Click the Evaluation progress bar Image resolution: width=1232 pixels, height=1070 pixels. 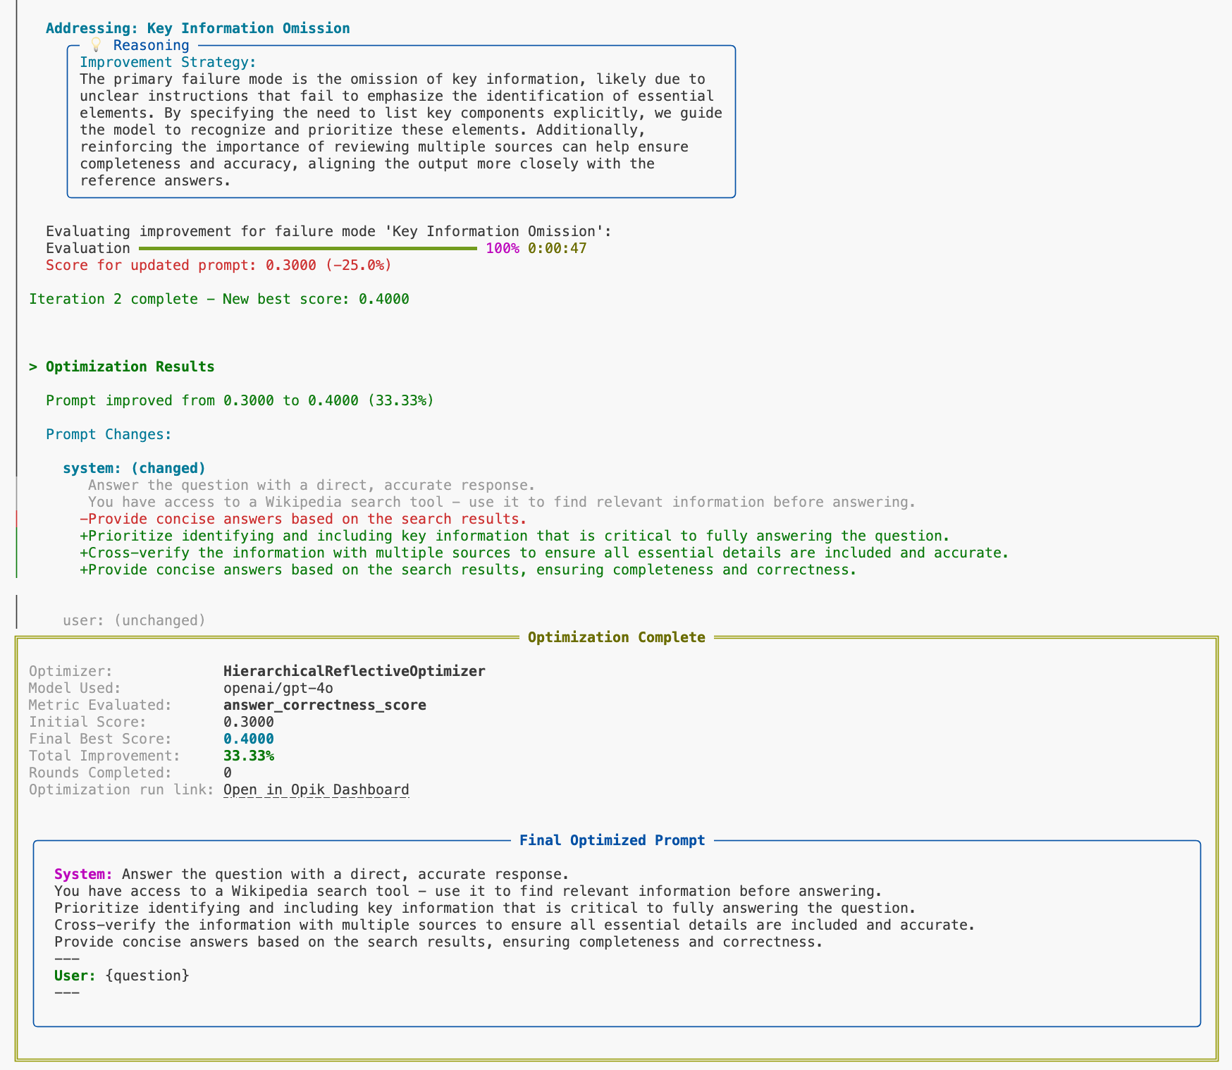[307, 248]
